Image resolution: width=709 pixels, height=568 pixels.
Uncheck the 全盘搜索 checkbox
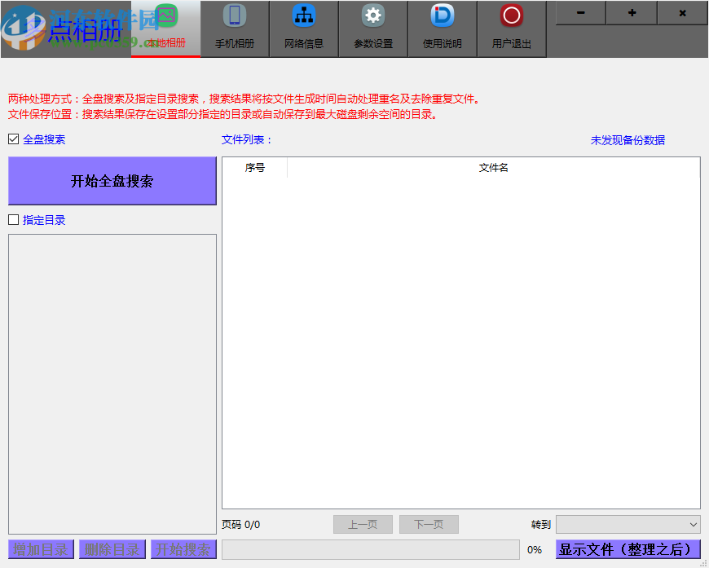pos(13,139)
